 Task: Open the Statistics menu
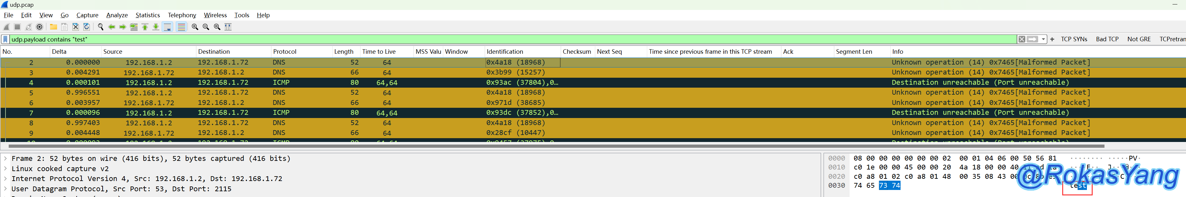[x=147, y=15]
